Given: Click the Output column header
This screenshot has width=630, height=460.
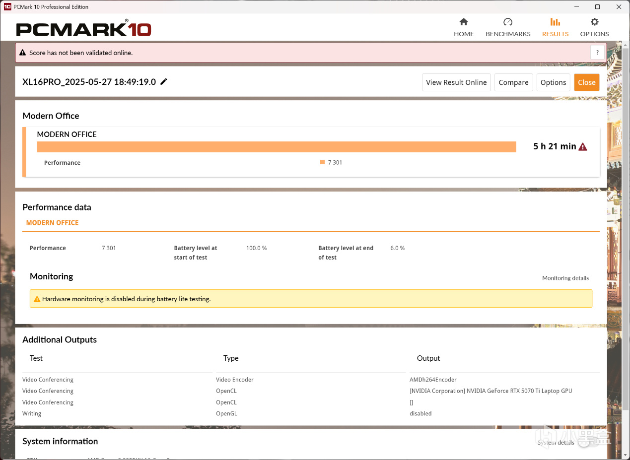Looking at the screenshot, I should (x=428, y=358).
